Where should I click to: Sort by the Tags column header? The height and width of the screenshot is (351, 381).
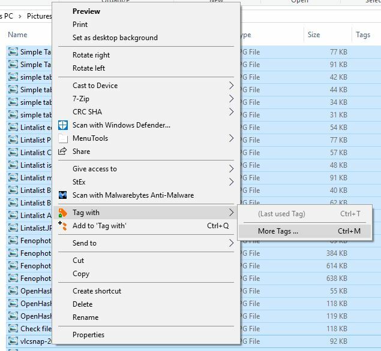tap(363, 35)
